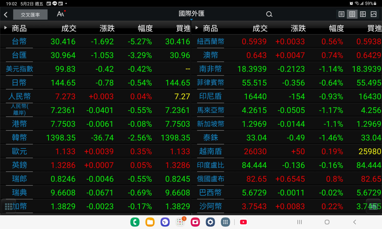Tap the yellow 25980 bid for 越南盾
Screen dimensions: 382x229
coord(370,152)
